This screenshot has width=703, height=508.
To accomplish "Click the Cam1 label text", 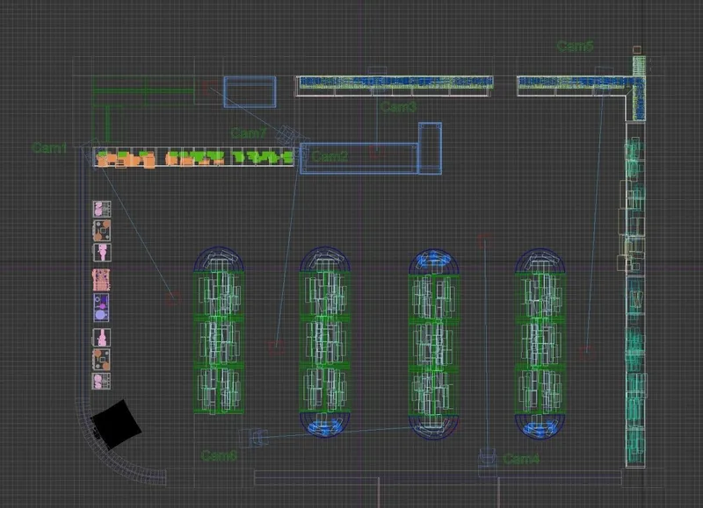I will [49, 147].
